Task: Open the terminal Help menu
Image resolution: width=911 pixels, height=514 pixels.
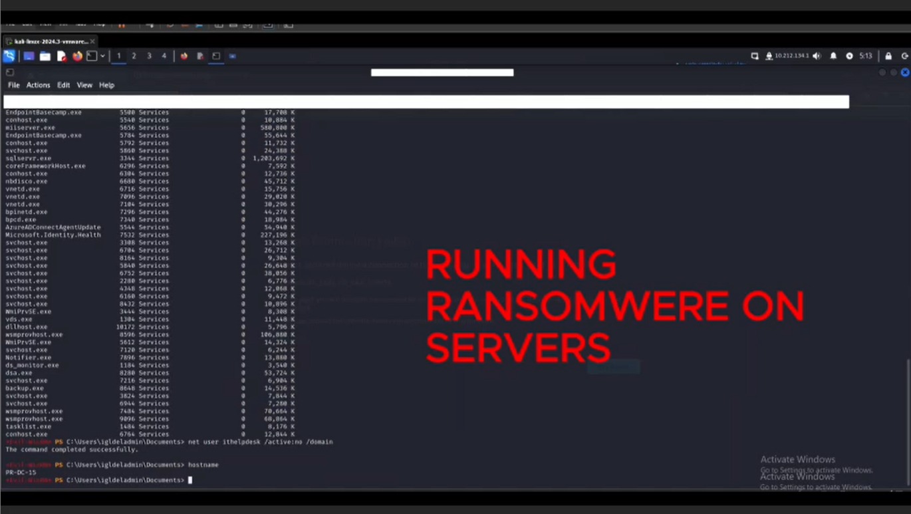Action: 106,85
